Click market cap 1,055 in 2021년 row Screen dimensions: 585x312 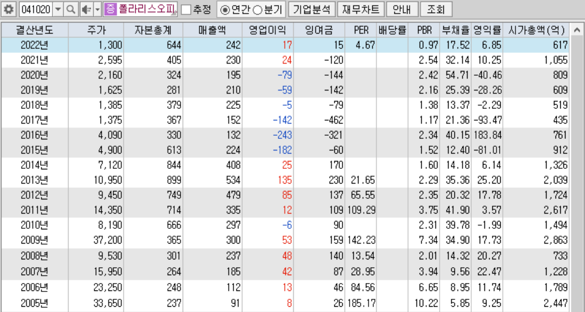point(556,61)
